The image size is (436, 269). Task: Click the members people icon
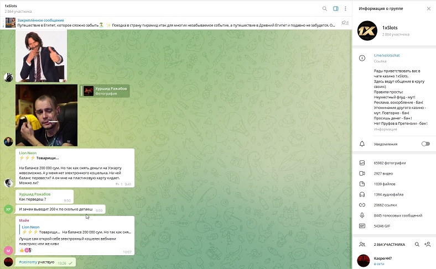tap(362, 244)
